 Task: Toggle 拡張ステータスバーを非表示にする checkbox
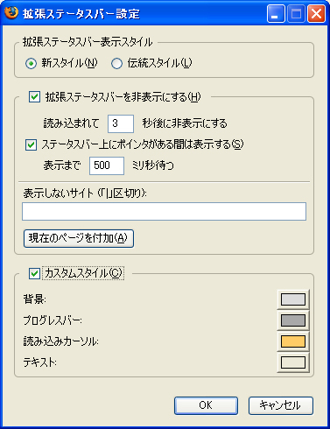coord(34,97)
